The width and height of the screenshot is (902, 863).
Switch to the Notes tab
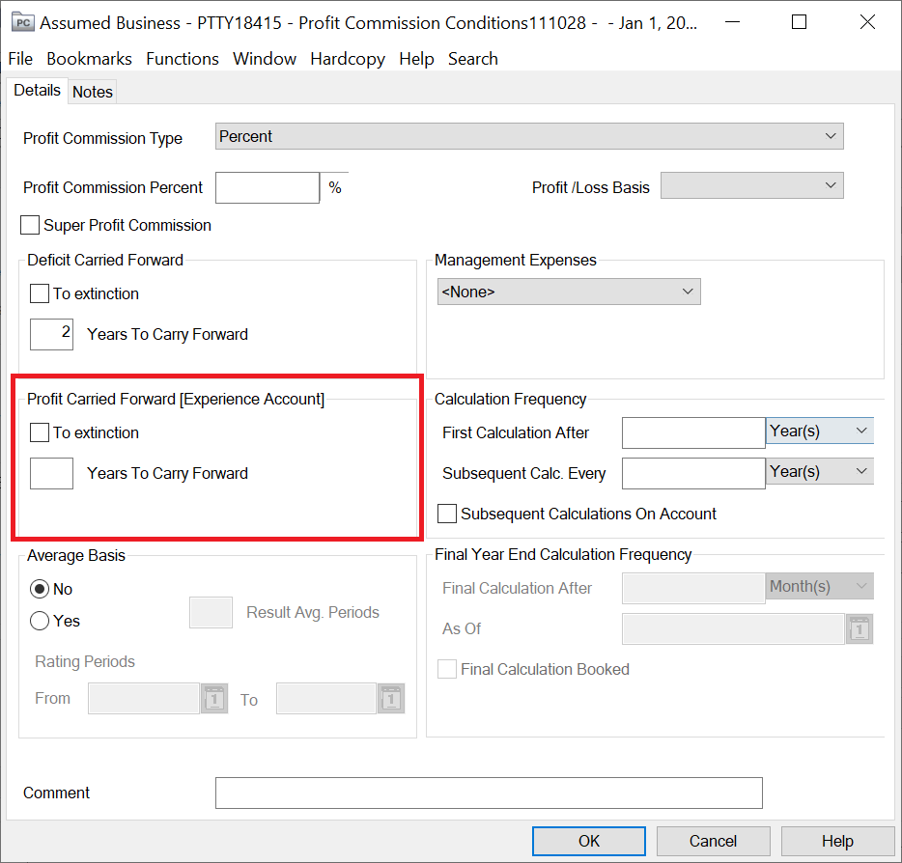93,92
